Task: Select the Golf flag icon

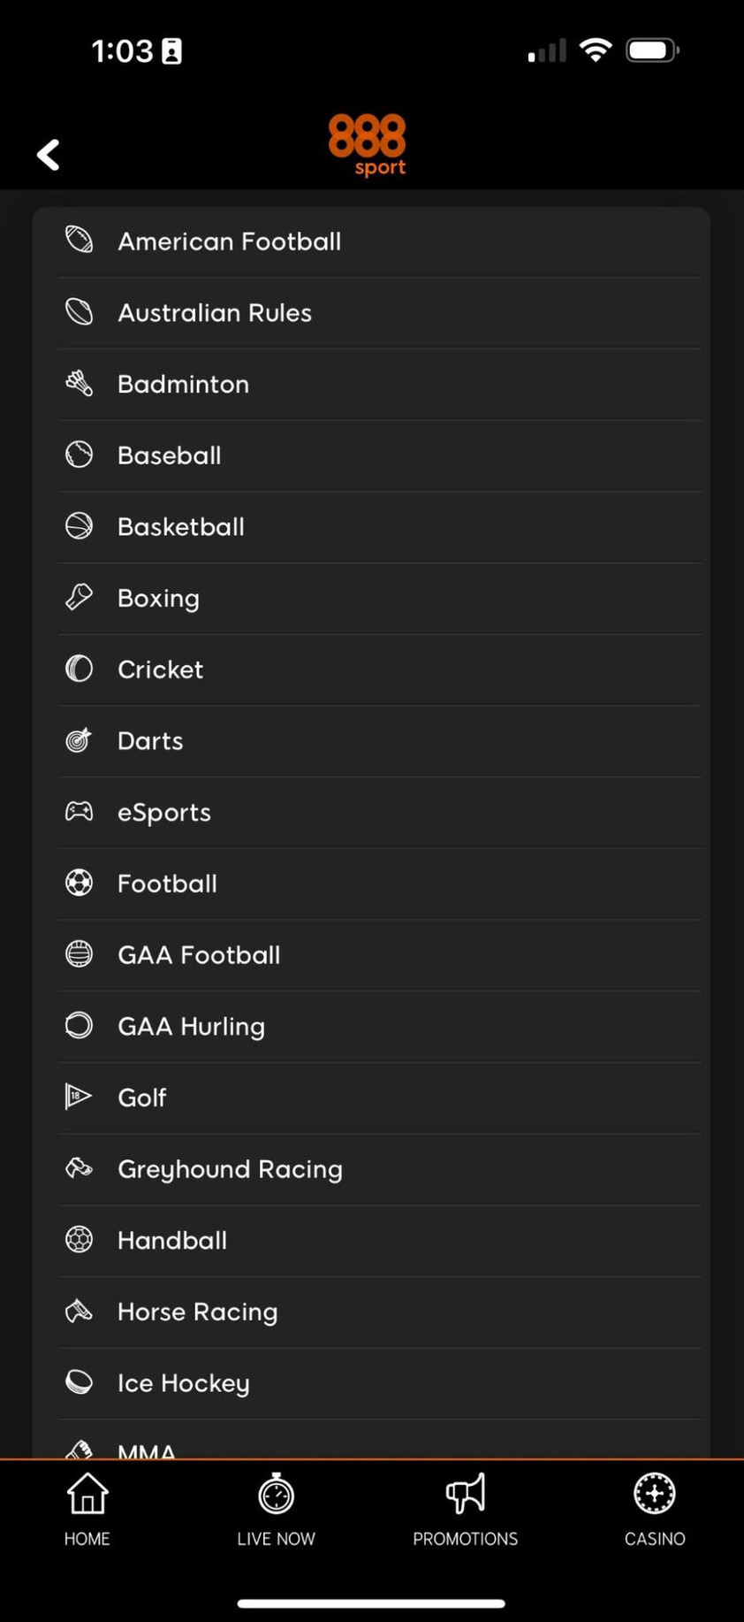Action: click(79, 1097)
